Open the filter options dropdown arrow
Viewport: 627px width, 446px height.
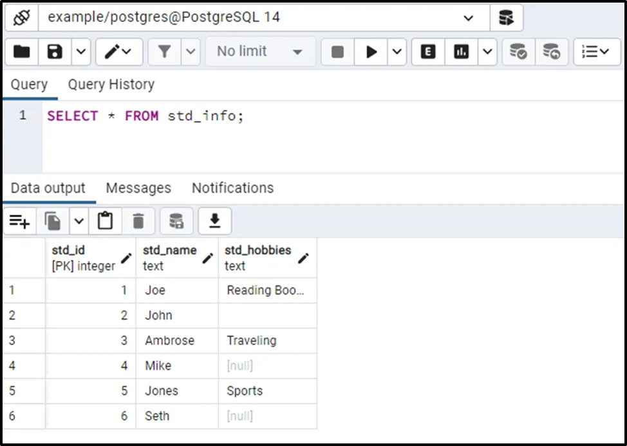click(191, 52)
